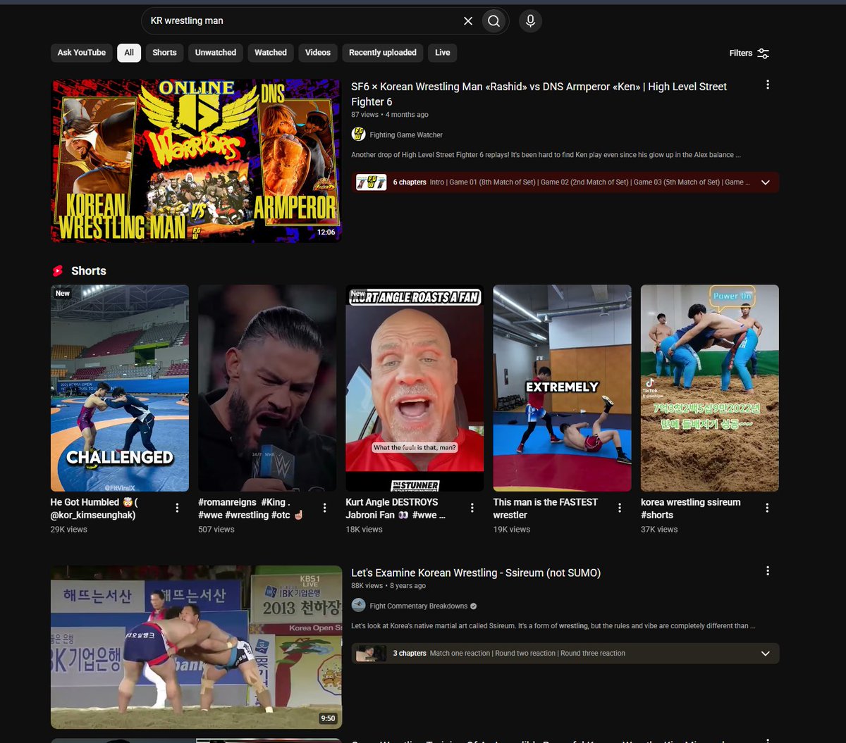The image size is (846, 743).
Task: Play the Power On ssireum sand thumbnail
Action: [710, 388]
